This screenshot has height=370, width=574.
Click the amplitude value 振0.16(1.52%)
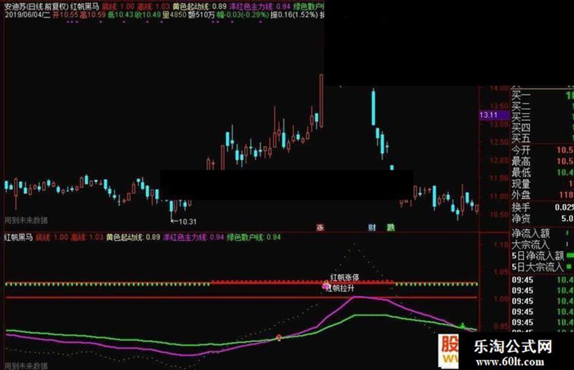(x=295, y=15)
